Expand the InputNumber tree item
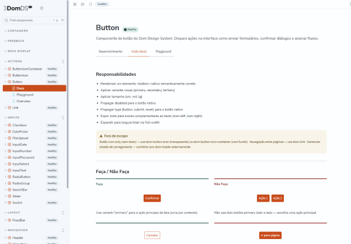This screenshot has height=244, width=351. click(6, 151)
